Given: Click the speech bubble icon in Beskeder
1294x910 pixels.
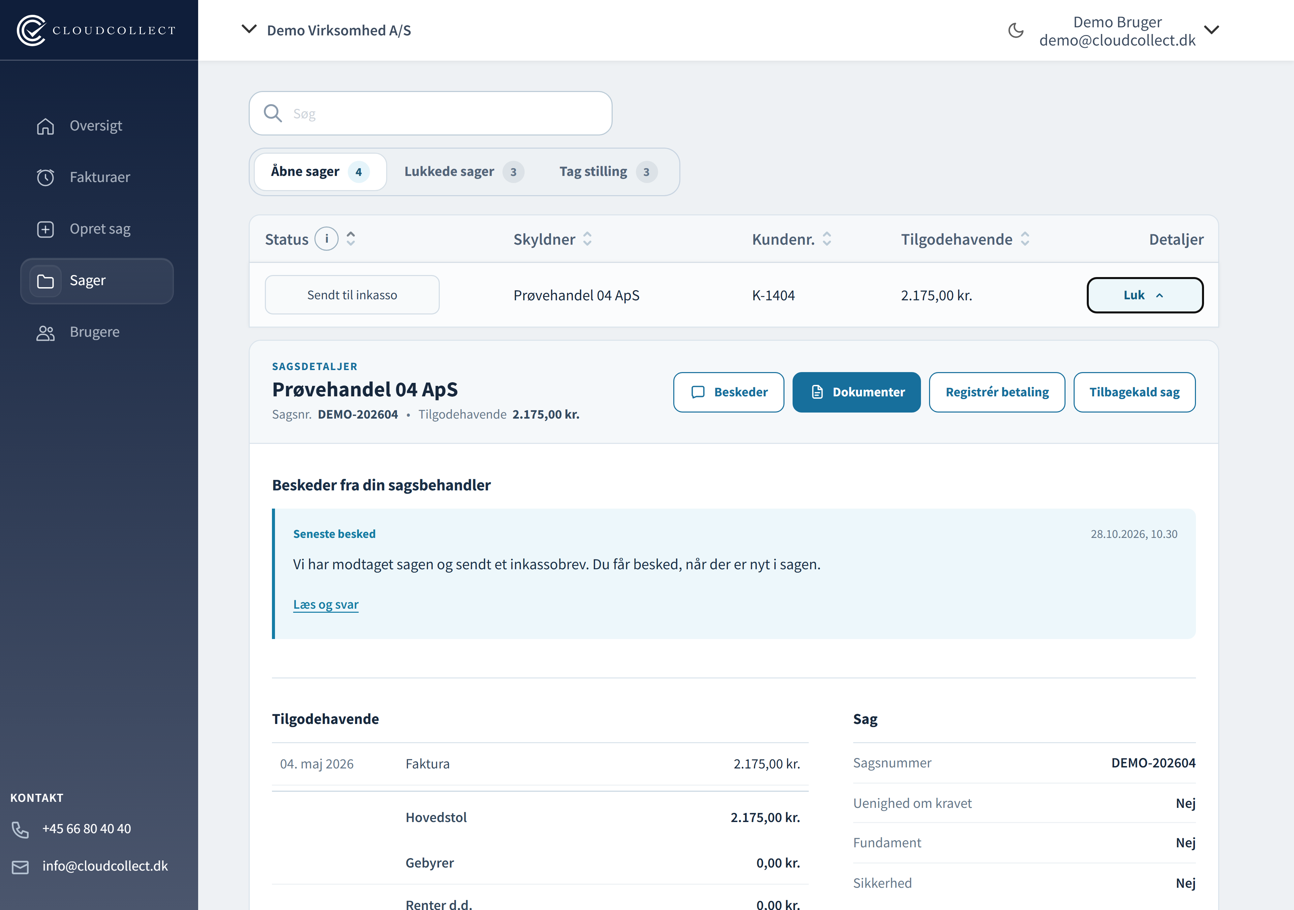Looking at the screenshot, I should tap(698, 392).
